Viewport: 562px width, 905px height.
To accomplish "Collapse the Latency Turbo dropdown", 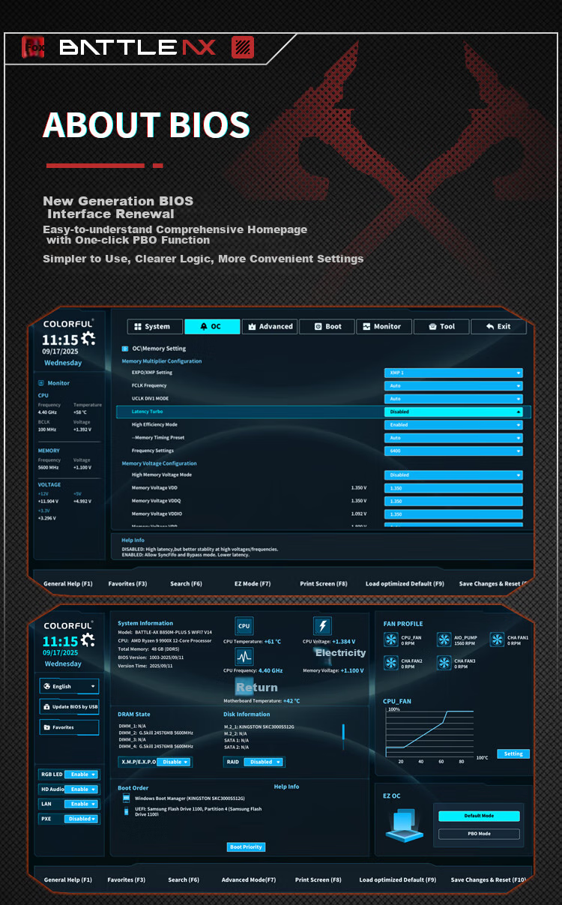I will click(x=453, y=412).
